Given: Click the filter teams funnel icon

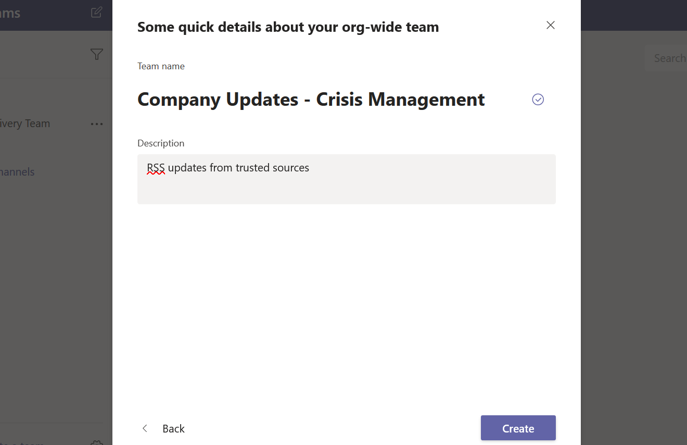Looking at the screenshot, I should (x=96, y=54).
